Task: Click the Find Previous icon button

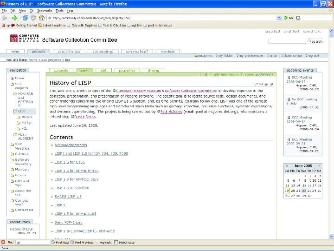Action: point(72,242)
